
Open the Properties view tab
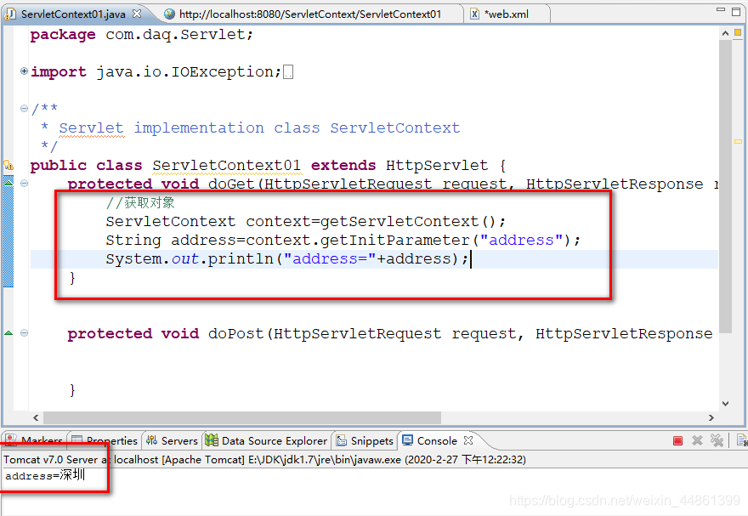pos(105,440)
